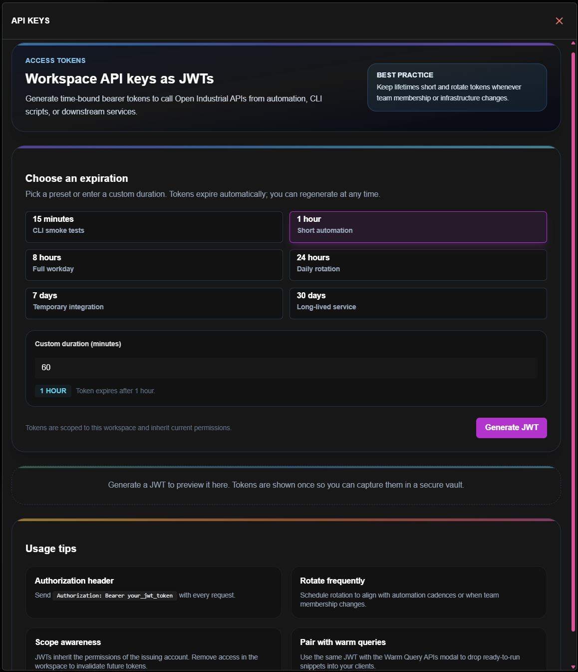The height and width of the screenshot is (672, 578).
Task: Click the scrollbar down arrow
Action: [x=573, y=667]
